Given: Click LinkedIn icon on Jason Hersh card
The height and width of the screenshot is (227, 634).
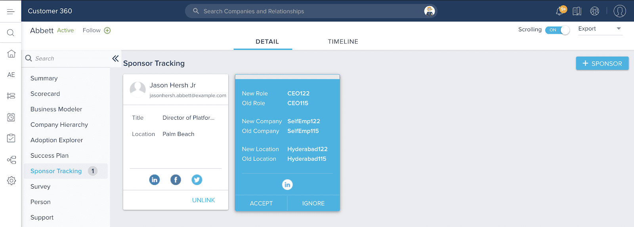Looking at the screenshot, I should click(155, 180).
